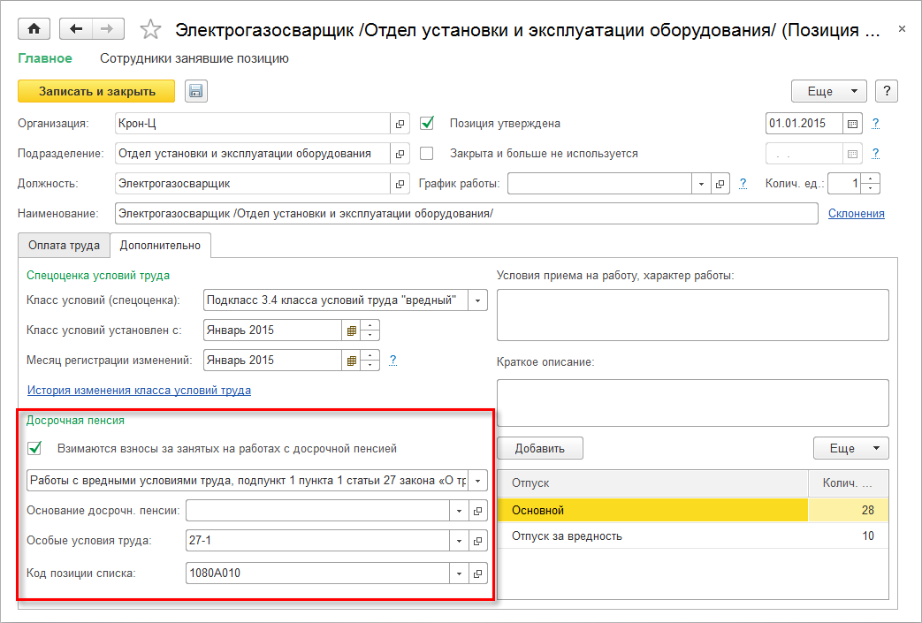This screenshot has width=922, height=623.
Task: Open История изменения класса условий труда link
Action: (x=139, y=390)
